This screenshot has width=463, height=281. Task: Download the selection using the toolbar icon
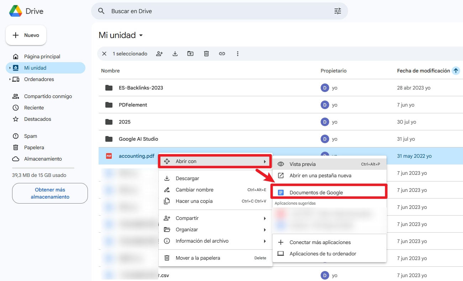(x=175, y=53)
